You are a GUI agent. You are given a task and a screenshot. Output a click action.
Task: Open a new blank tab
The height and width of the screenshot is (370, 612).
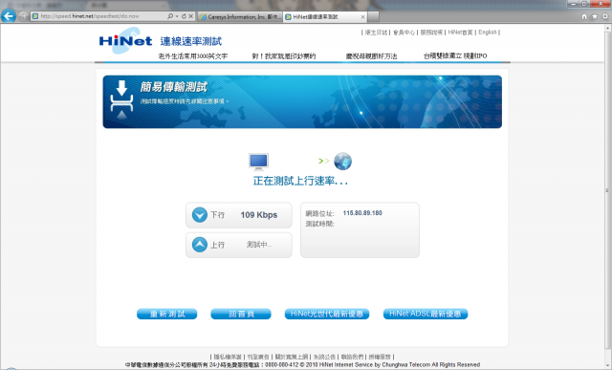373,17
